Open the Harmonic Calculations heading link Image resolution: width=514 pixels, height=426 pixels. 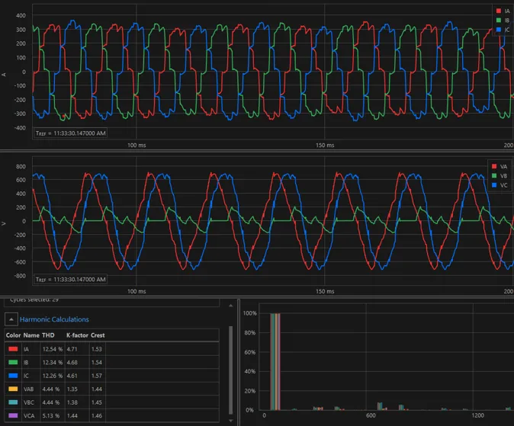pyautogui.click(x=54, y=319)
